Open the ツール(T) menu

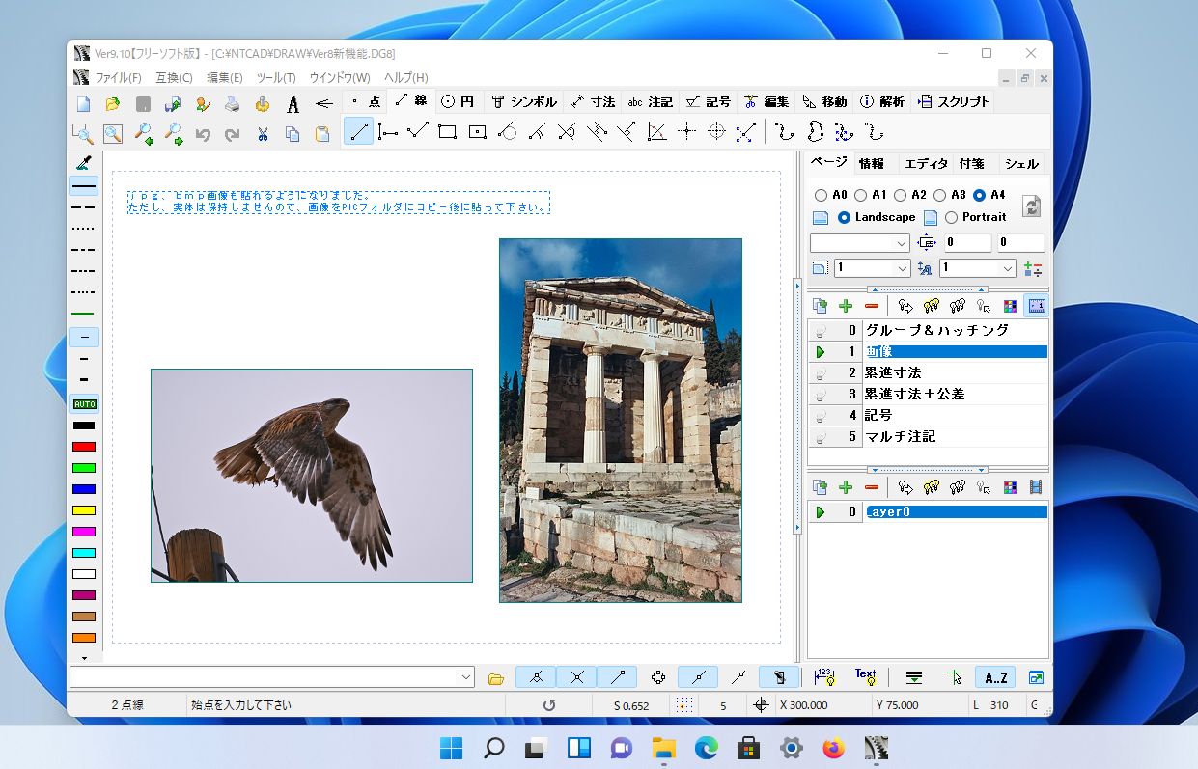pos(276,77)
